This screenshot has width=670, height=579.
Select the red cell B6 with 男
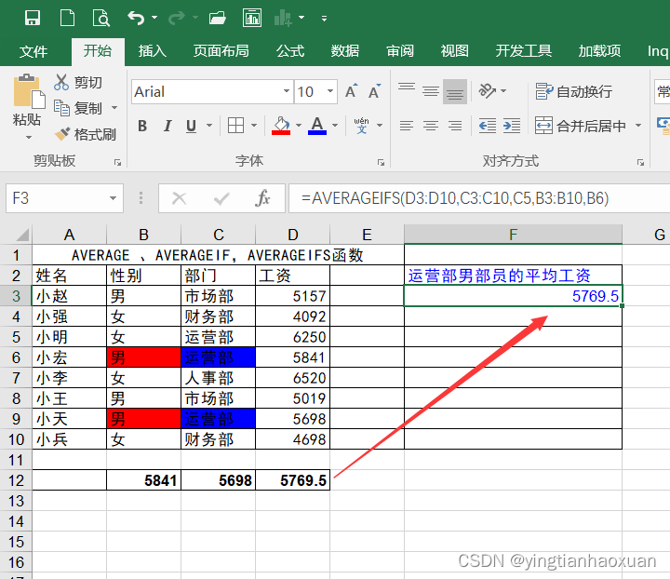coord(143,357)
